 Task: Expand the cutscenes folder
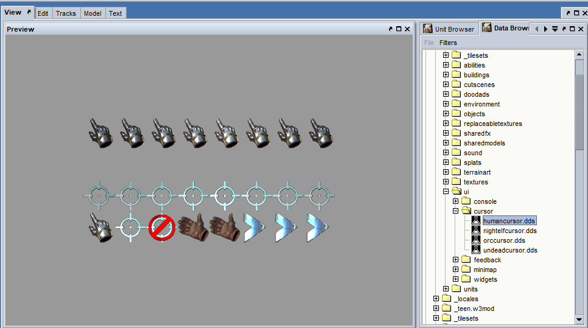tap(446, 85)
